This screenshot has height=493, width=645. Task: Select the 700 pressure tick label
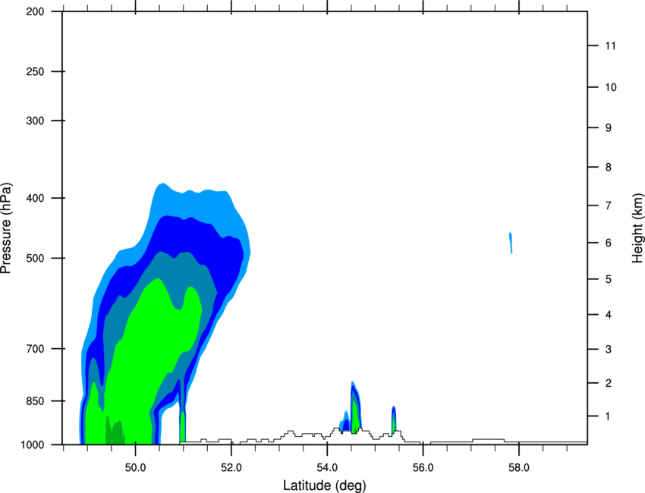[x=35, y=349]
